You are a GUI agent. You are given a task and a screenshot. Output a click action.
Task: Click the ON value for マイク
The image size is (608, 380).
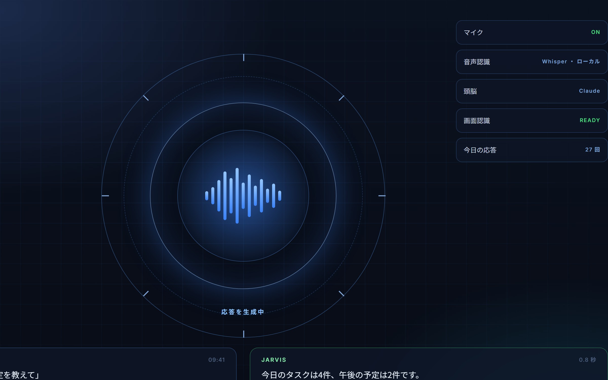(595, 32)
